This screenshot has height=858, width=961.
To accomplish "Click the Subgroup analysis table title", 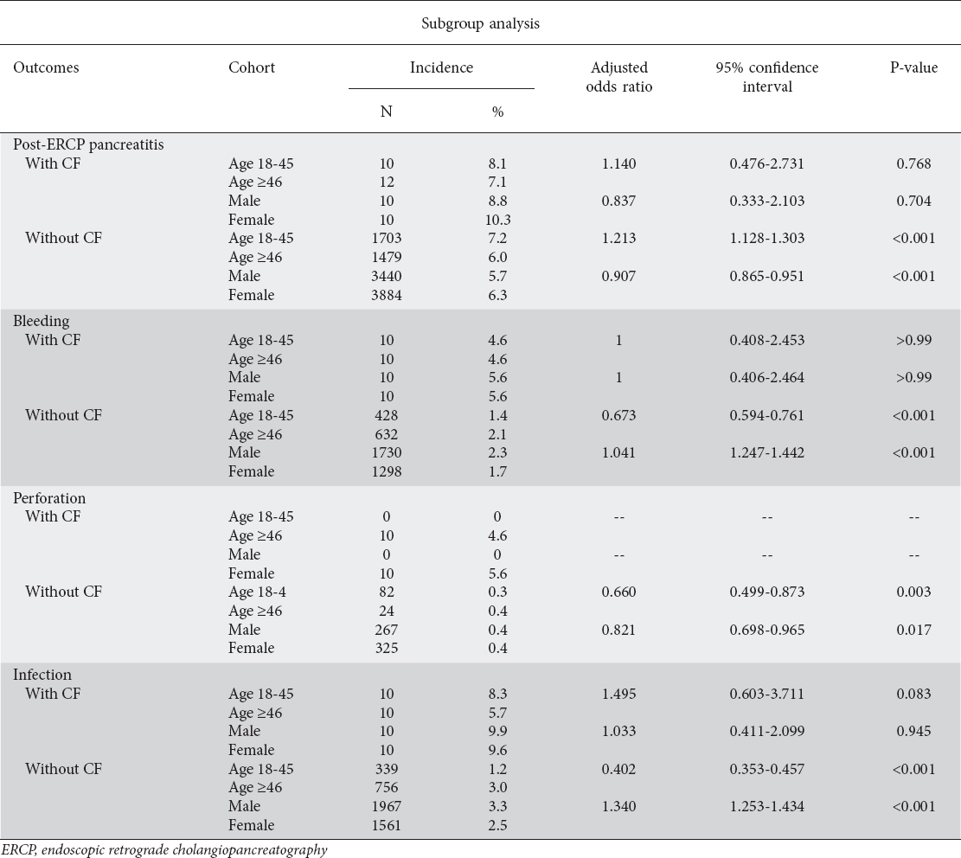I will (x=480, y=23).
